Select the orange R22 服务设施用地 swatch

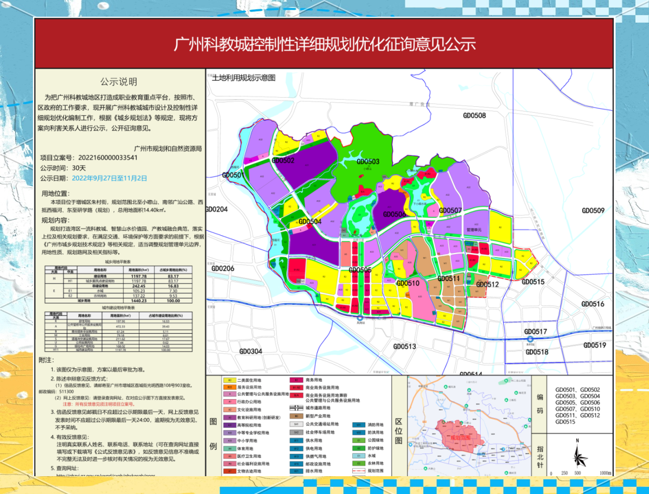pyautogui.click(x=230, y=387)
